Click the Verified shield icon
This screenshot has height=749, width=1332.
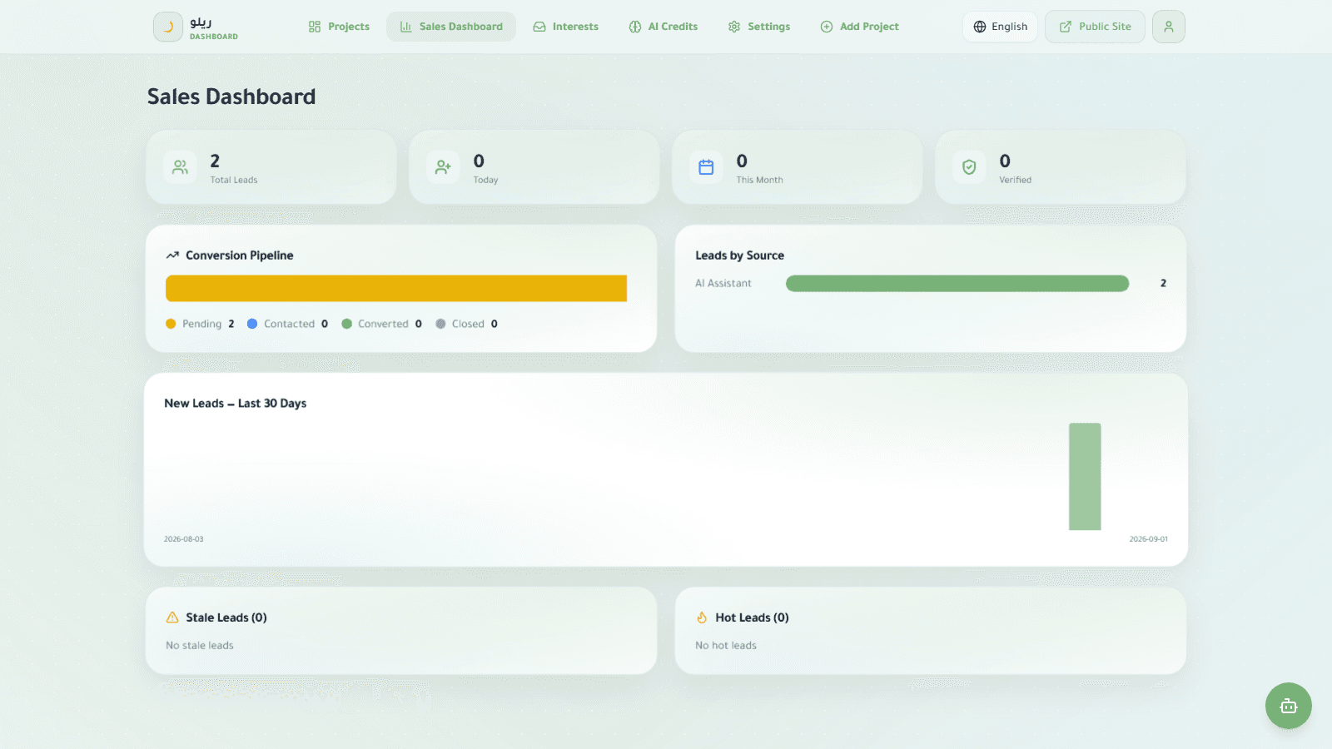[x=969, y=167]
